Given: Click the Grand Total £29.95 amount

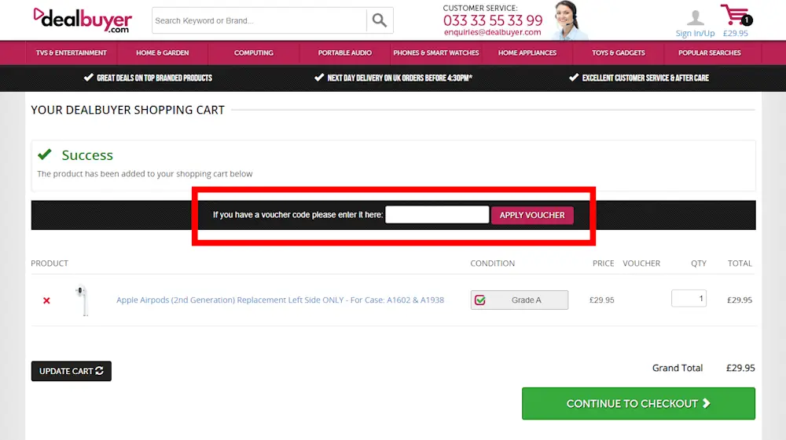Looking at the screenshot, I should pyautogui.click(x=740, y=368).
